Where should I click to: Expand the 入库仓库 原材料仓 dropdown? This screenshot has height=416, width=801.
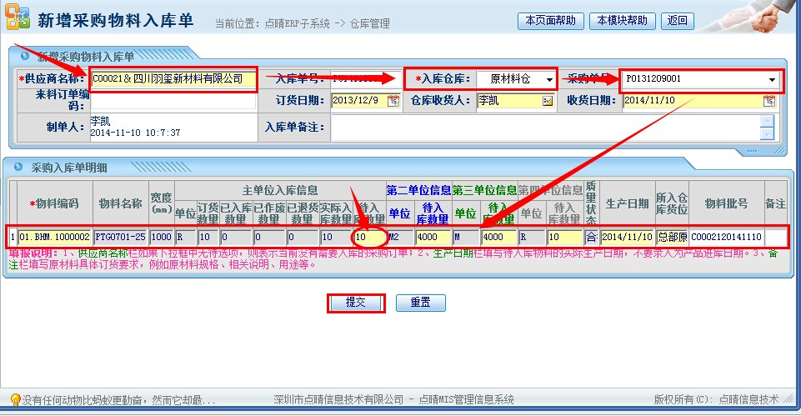(x=548, y=79)
